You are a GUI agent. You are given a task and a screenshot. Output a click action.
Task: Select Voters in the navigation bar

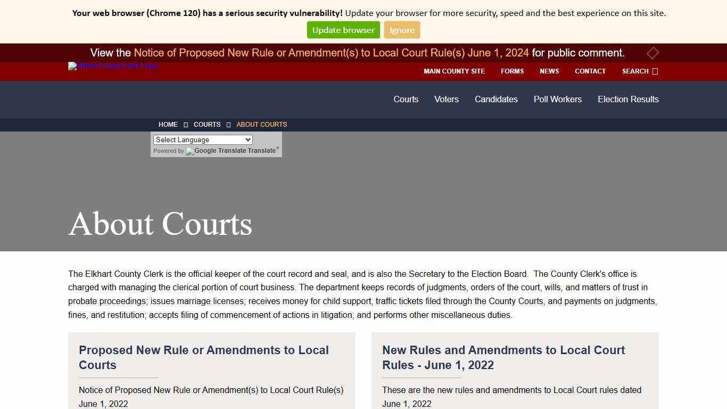coord(446,99)
